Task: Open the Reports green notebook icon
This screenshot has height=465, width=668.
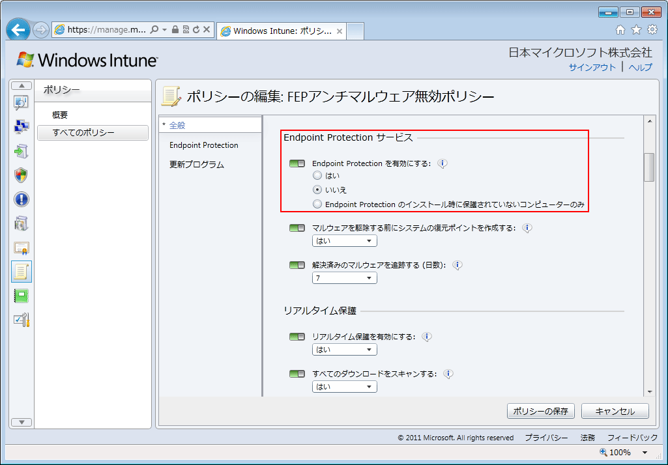Action: click(22, 296)
